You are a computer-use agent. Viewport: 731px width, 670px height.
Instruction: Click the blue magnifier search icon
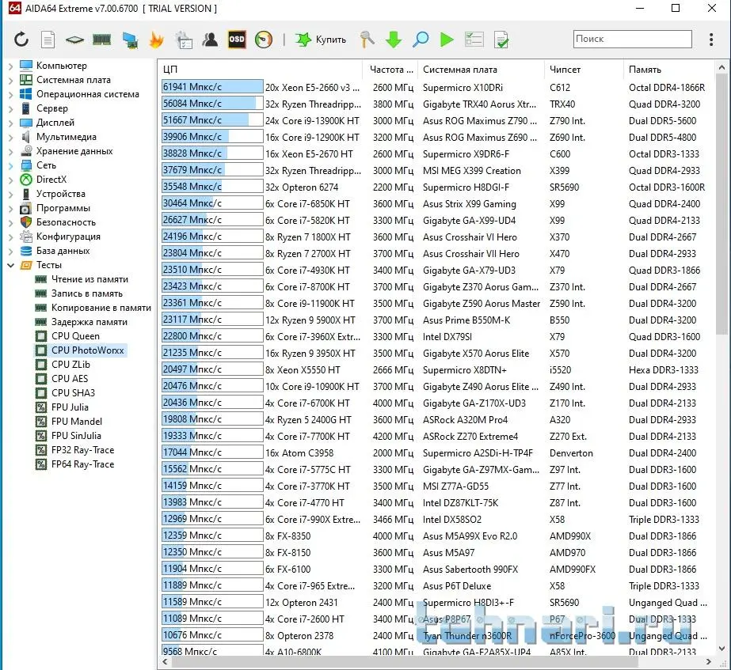pos(420,40)
